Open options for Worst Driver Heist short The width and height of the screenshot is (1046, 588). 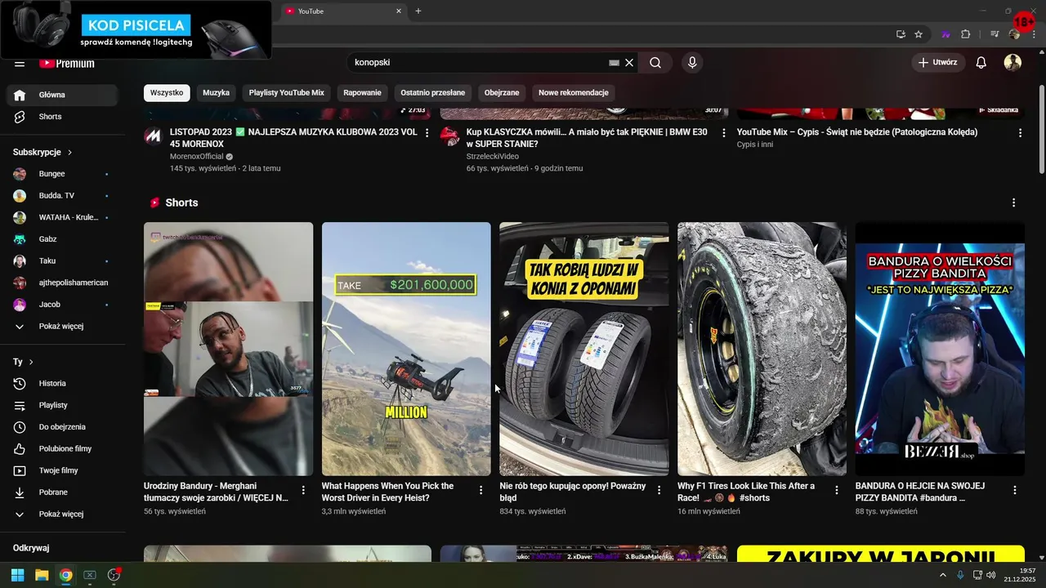pyautogui.click(x=481, y=490)
